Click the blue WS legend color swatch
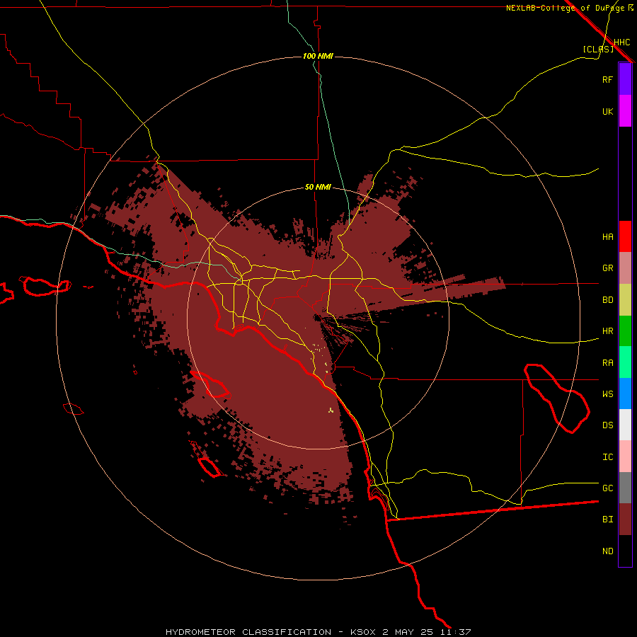Screen dimensions: 637x637 [x=625, y=394]
